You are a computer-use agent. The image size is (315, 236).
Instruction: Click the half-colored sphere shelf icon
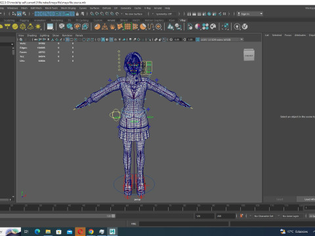[198, 27]
